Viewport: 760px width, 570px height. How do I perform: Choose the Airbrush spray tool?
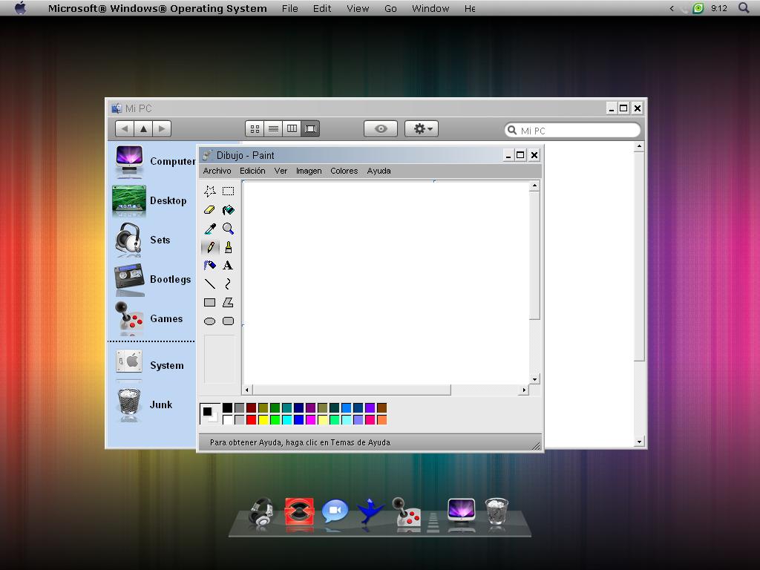click(x=210, y=265)
